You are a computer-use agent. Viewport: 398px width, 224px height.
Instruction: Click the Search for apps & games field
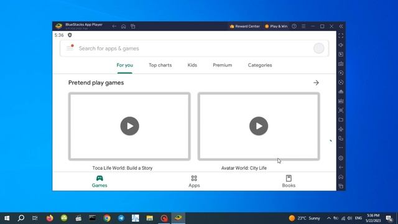pyautogui.click(x=195, y=49)
